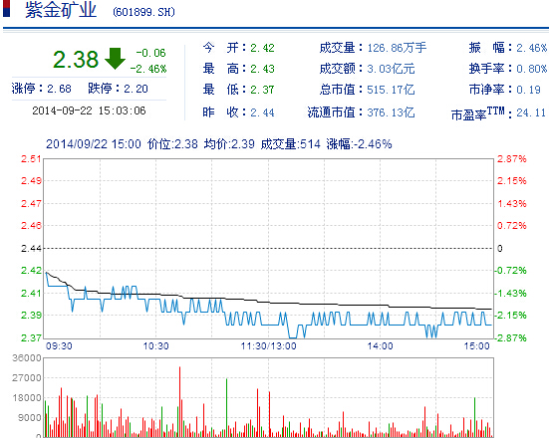Click the 2.39 price axis label

point(31,316)
